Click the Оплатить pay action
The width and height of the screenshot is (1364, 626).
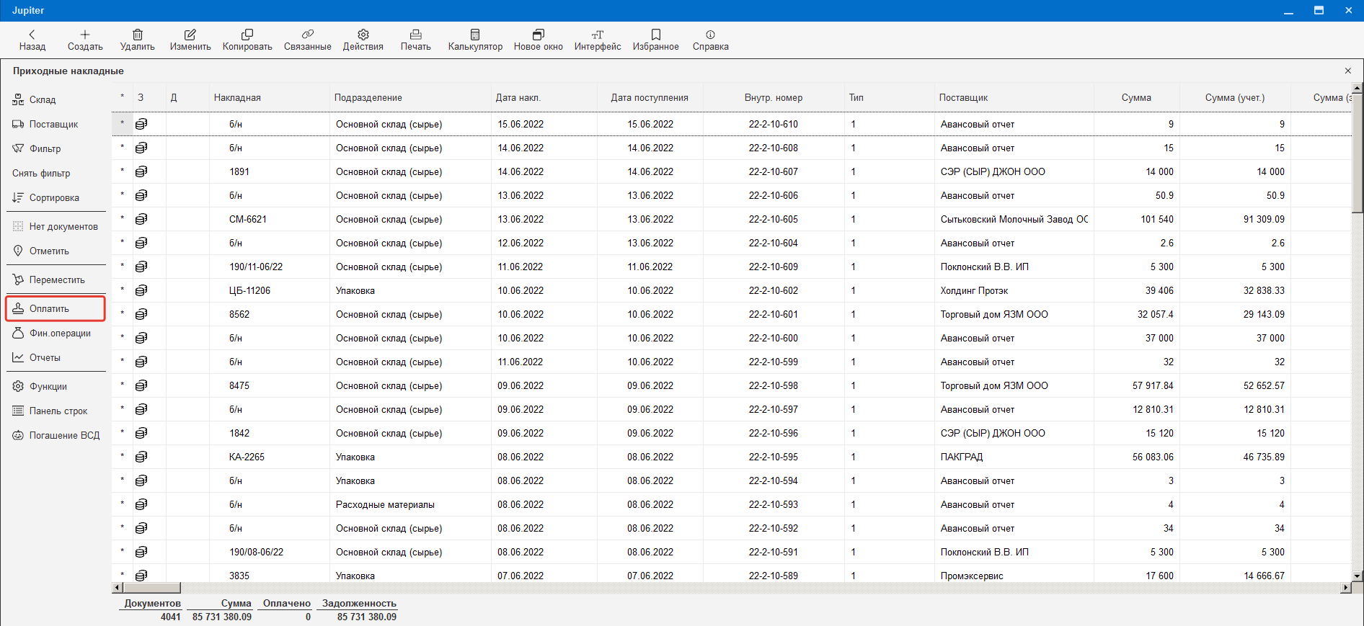coord(56,308)
